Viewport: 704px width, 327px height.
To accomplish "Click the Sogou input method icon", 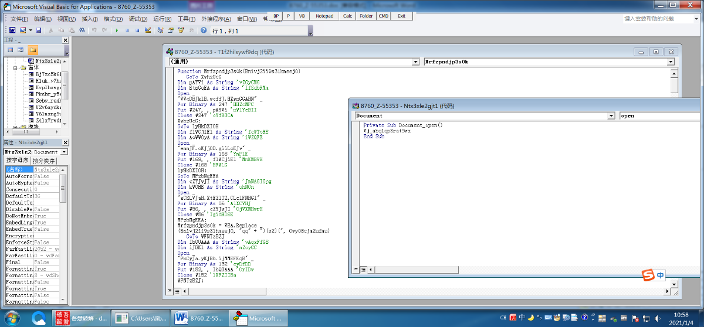I will click(648, 275).
